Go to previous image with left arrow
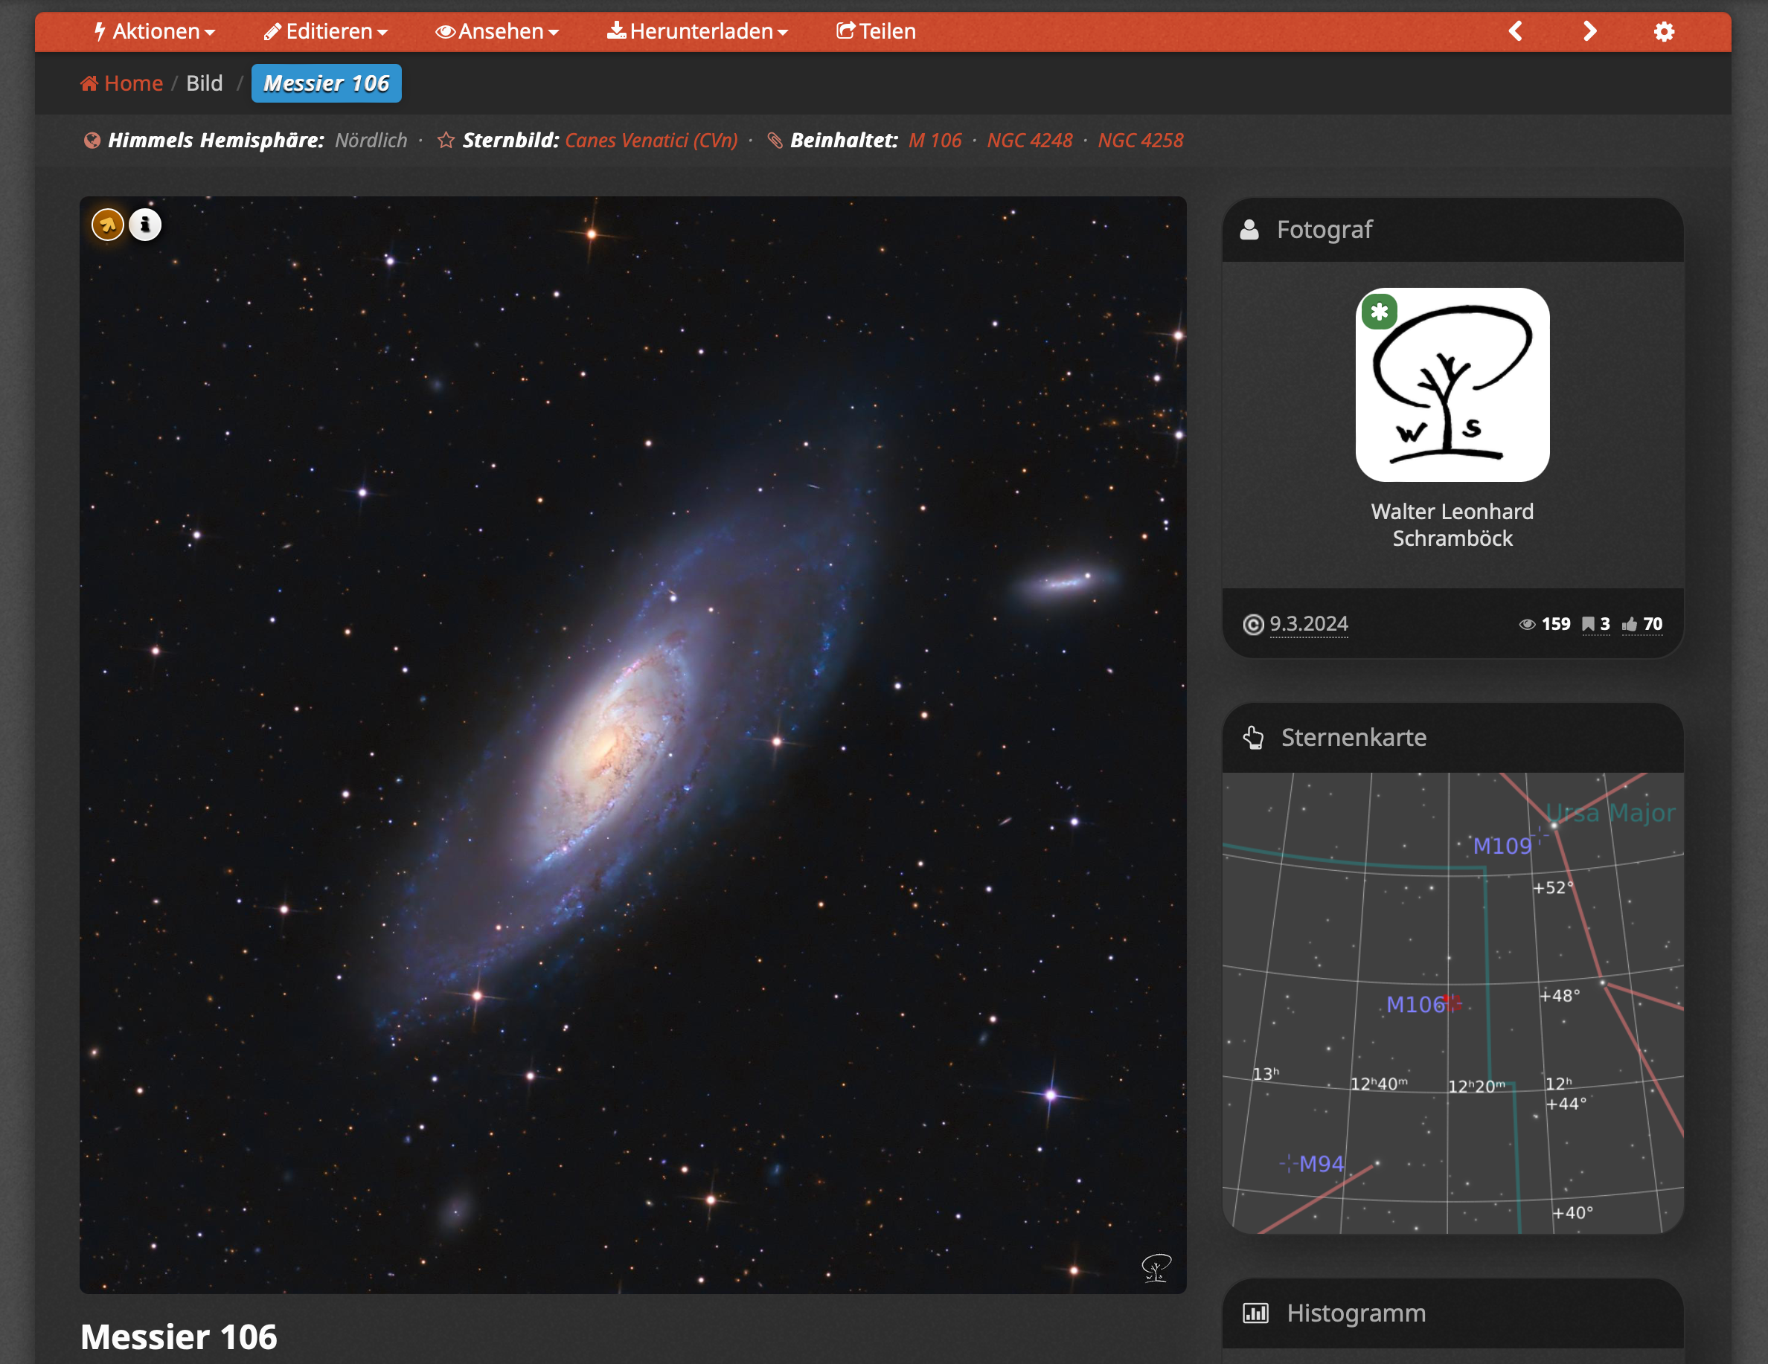1768x1364 pixels. 1516,31
